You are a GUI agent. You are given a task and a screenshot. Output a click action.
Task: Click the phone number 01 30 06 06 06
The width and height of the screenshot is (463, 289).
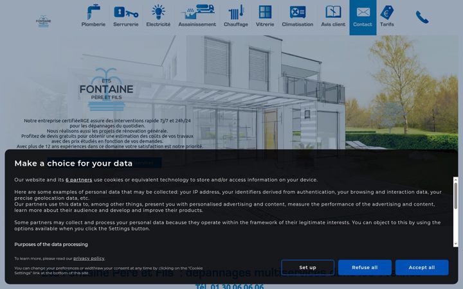click(x=237, y=286)
